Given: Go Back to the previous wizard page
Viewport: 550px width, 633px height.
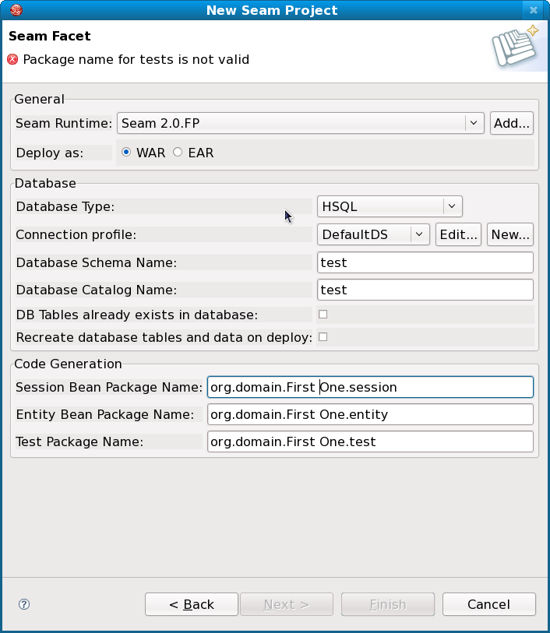Looking at the screenshot, I should click(191, 604).
